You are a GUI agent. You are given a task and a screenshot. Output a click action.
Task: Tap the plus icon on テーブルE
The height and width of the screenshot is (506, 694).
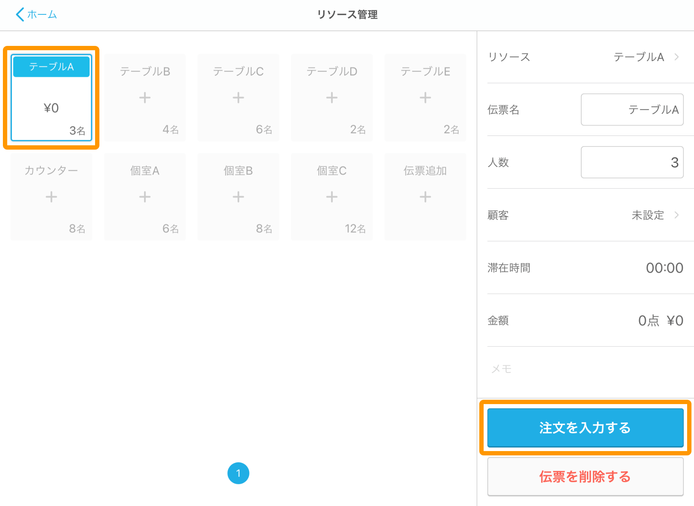(425, 97)
